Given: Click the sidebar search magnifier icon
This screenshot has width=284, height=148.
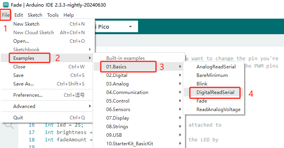Looking at the screenshot, I should pos(9,125).
